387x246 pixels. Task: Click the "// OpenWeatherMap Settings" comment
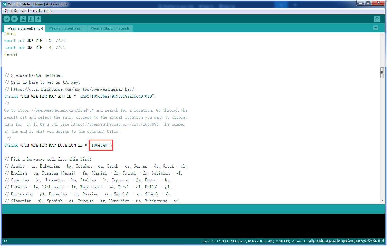[33, 75]
